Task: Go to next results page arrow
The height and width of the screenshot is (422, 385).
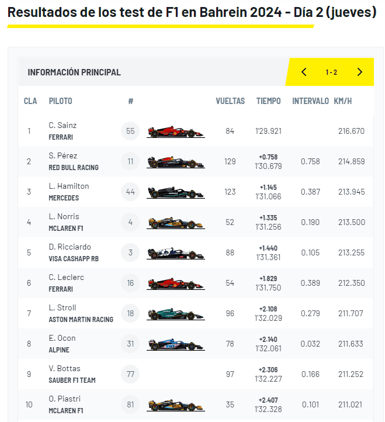Action: click(x=359, y=72)
